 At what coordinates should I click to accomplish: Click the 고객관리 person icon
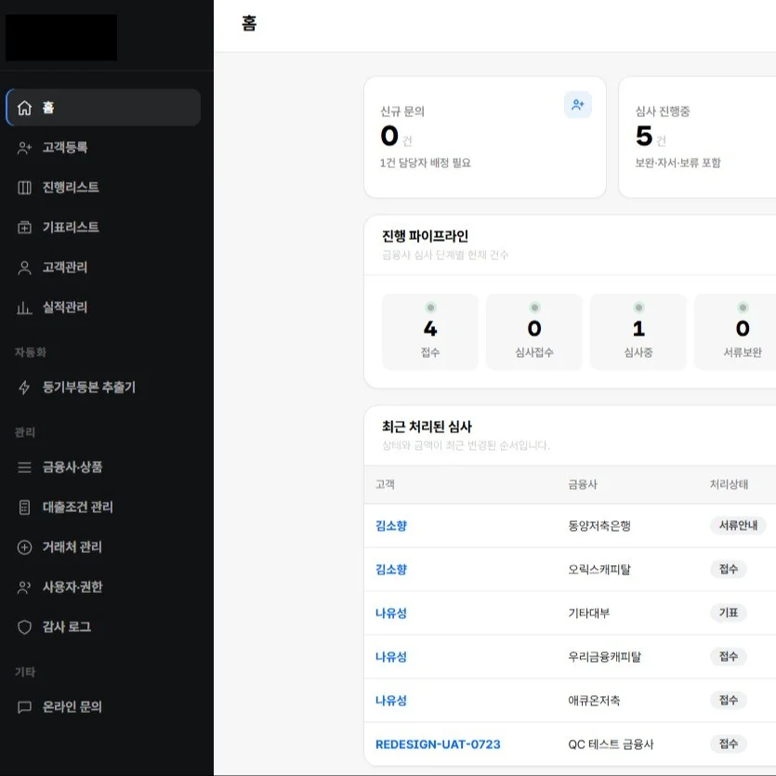pos(24,268)
